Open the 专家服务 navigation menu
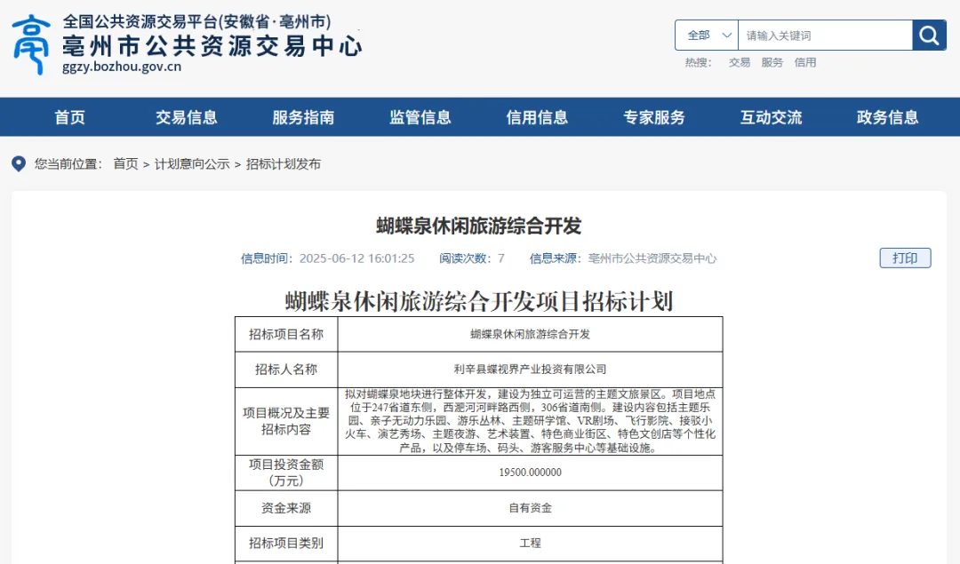960x564 pixels. (x=654, y=117)
